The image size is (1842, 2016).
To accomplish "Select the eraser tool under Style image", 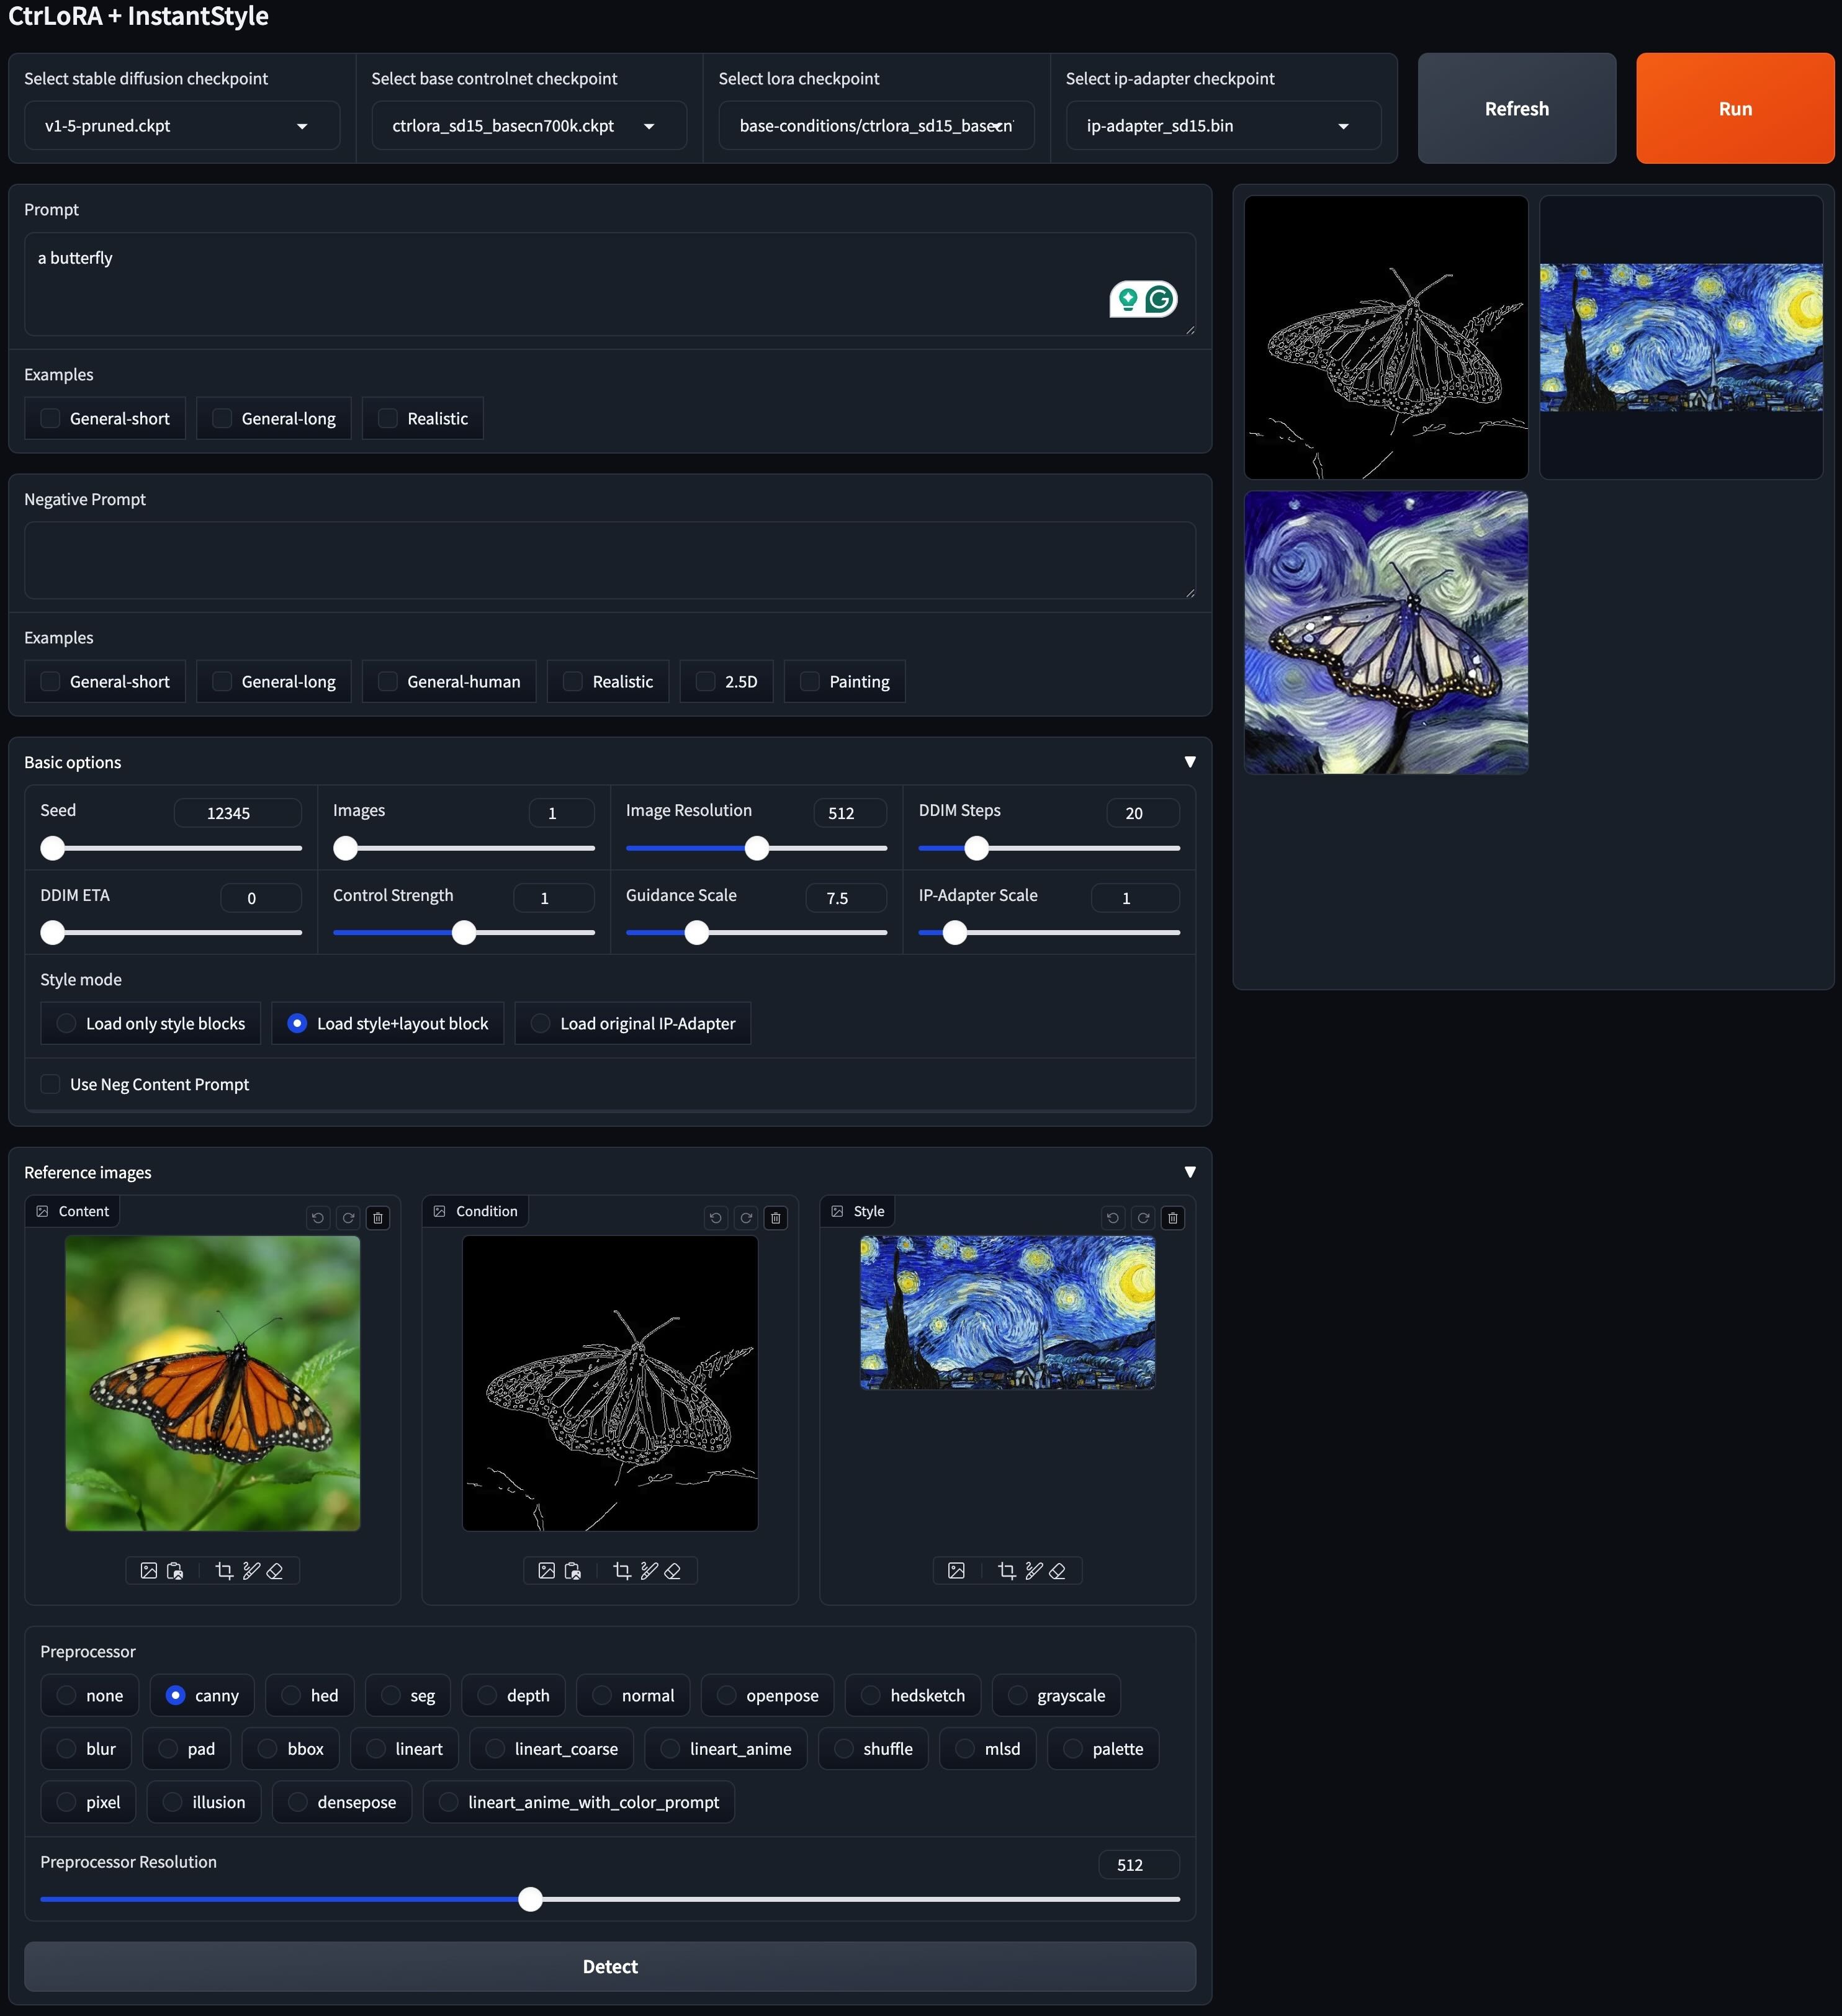I will pos(1058,1571).
